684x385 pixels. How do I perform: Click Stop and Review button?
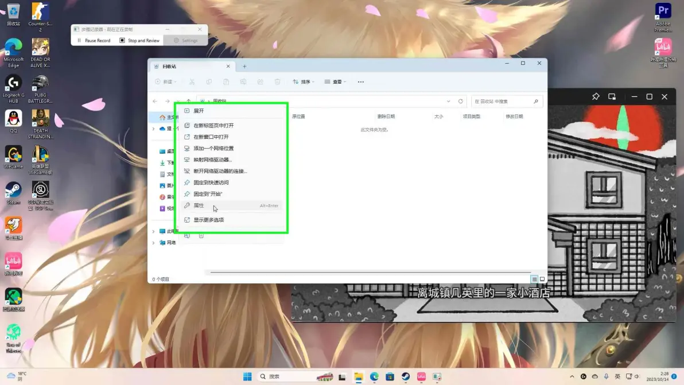(x=139, y=41)
